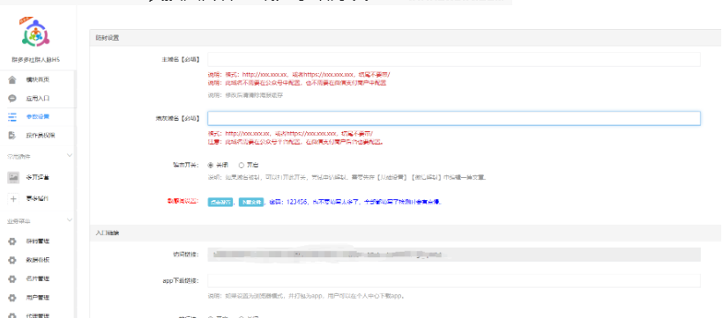Image resolution: width=723 pixels, height=318 pixels.
Task: Focus the app下载链接 input field
Action: point(454,281)
